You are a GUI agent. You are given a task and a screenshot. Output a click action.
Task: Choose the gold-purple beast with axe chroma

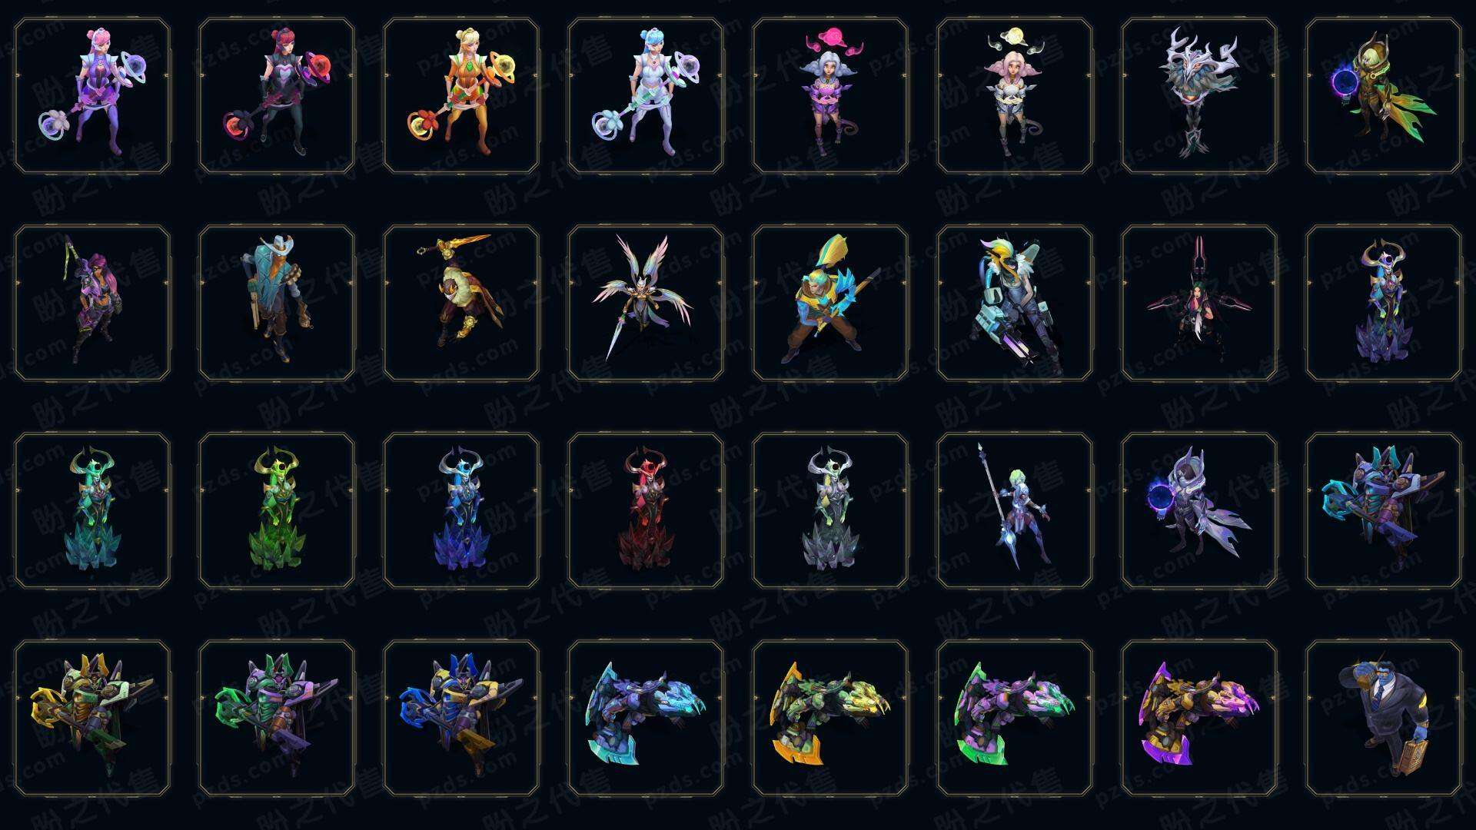[x=1199, y=718]
